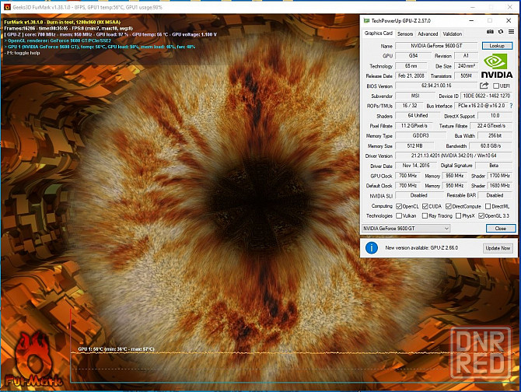
Task: Click the Release Date field Feb 21, 2008
Action: point(411,75)
